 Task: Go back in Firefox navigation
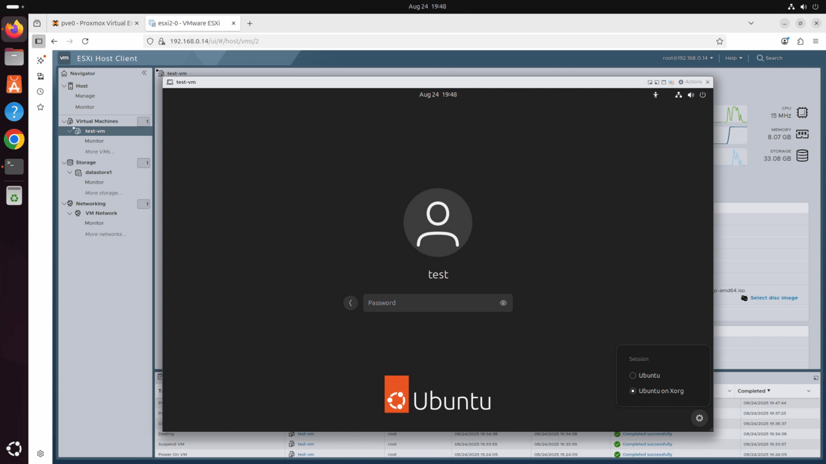pyautogui.click(x=54, y=41)
